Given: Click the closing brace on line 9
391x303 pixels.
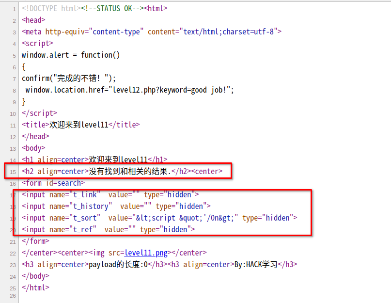Looking at the screenshot, I should tap(24, 102).
